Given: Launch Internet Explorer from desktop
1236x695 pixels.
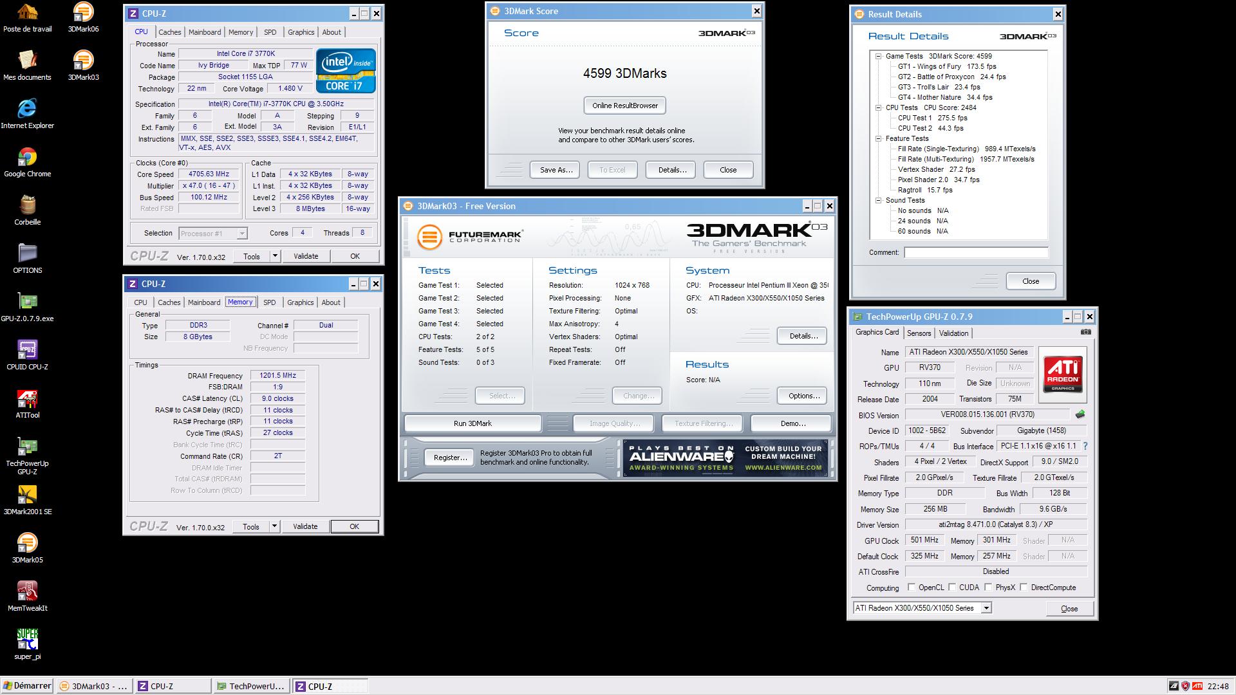Looking at the screenshot, I should coord(27,113).
